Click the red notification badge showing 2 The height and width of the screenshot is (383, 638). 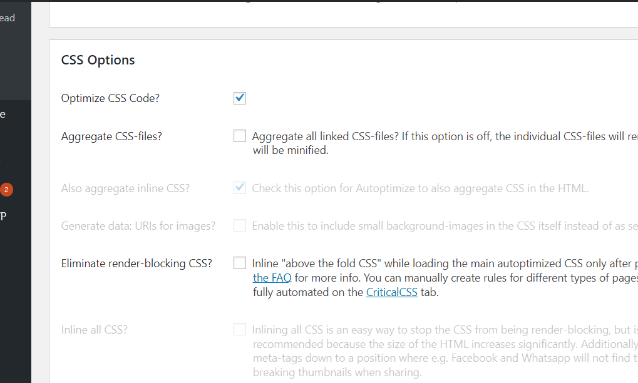[7, 188]
